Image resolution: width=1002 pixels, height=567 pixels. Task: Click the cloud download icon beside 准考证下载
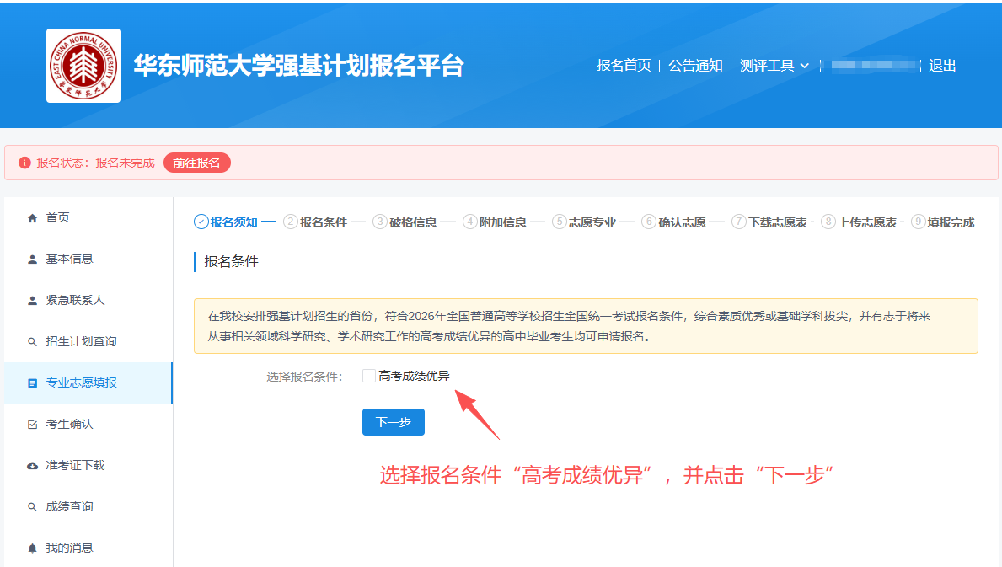pyautogui.click(x=33, y=466)
